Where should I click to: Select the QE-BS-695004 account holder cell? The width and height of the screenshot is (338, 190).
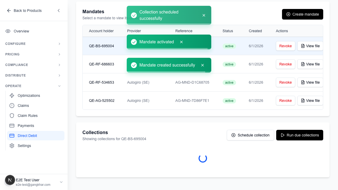pyautogui.click(x=101, y=46)
